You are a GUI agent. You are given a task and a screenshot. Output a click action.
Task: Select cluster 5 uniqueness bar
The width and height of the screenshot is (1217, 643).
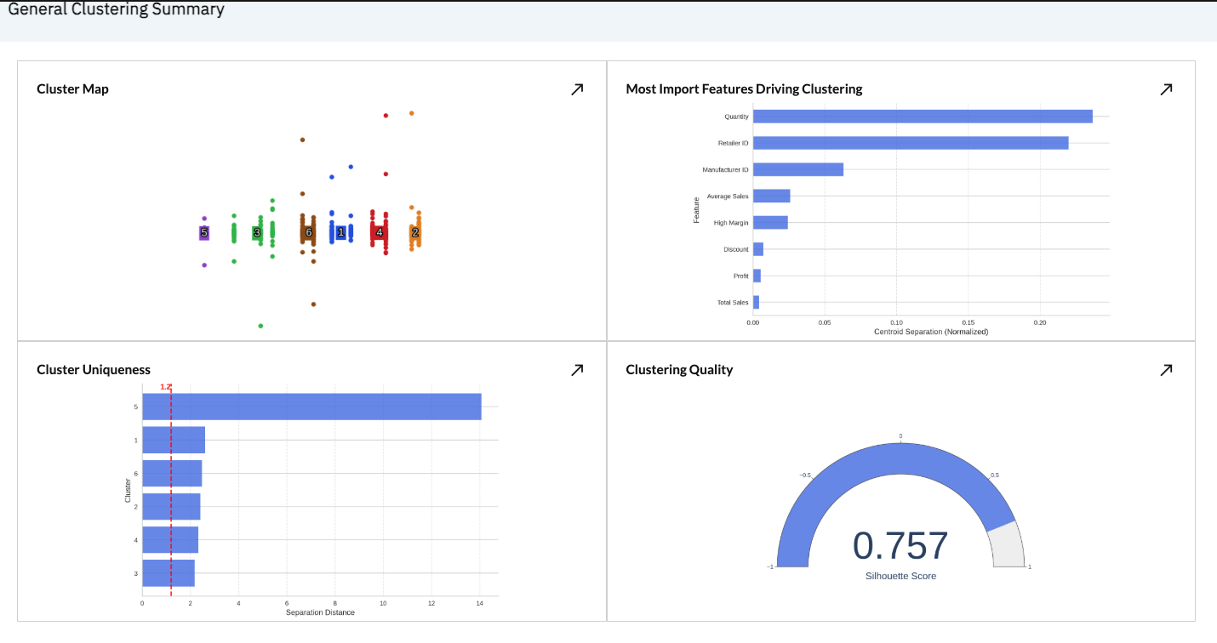(x=311, y=407)
